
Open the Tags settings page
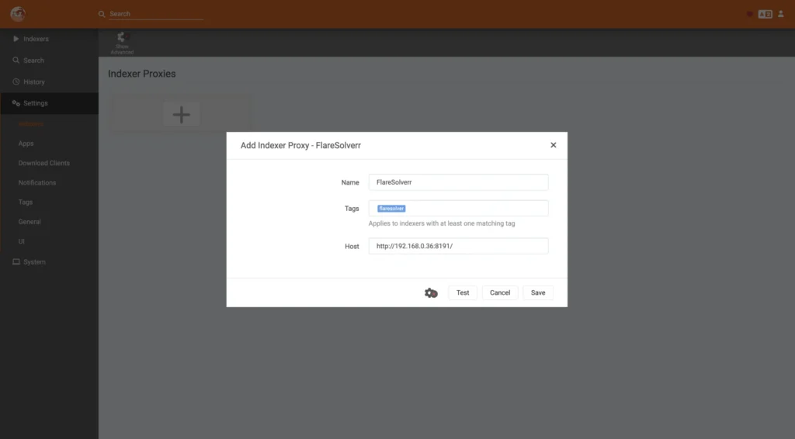tap(26, 202)
